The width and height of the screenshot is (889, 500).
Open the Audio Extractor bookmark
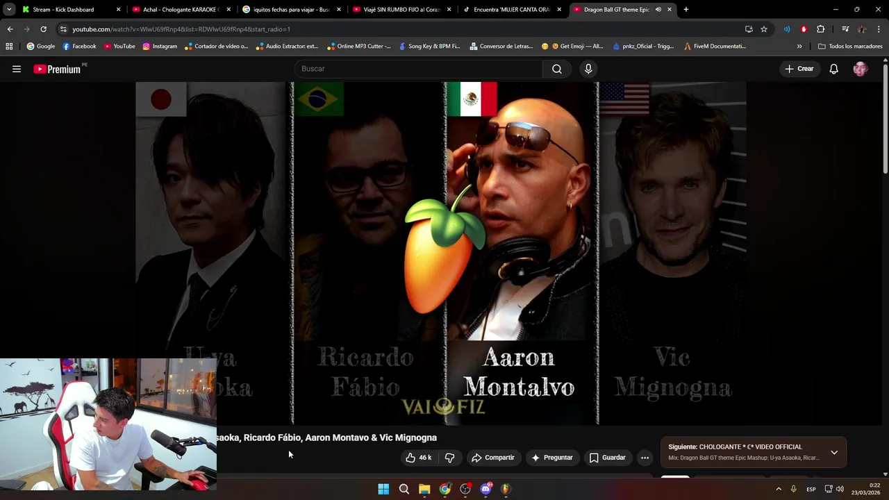[x=287, y=47]
